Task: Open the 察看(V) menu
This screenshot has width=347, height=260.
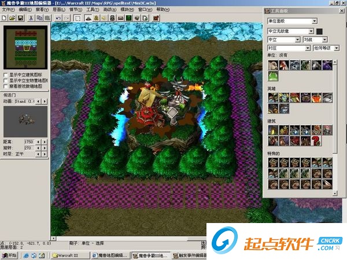Action: pyautogui.click(x=42, y=9)
